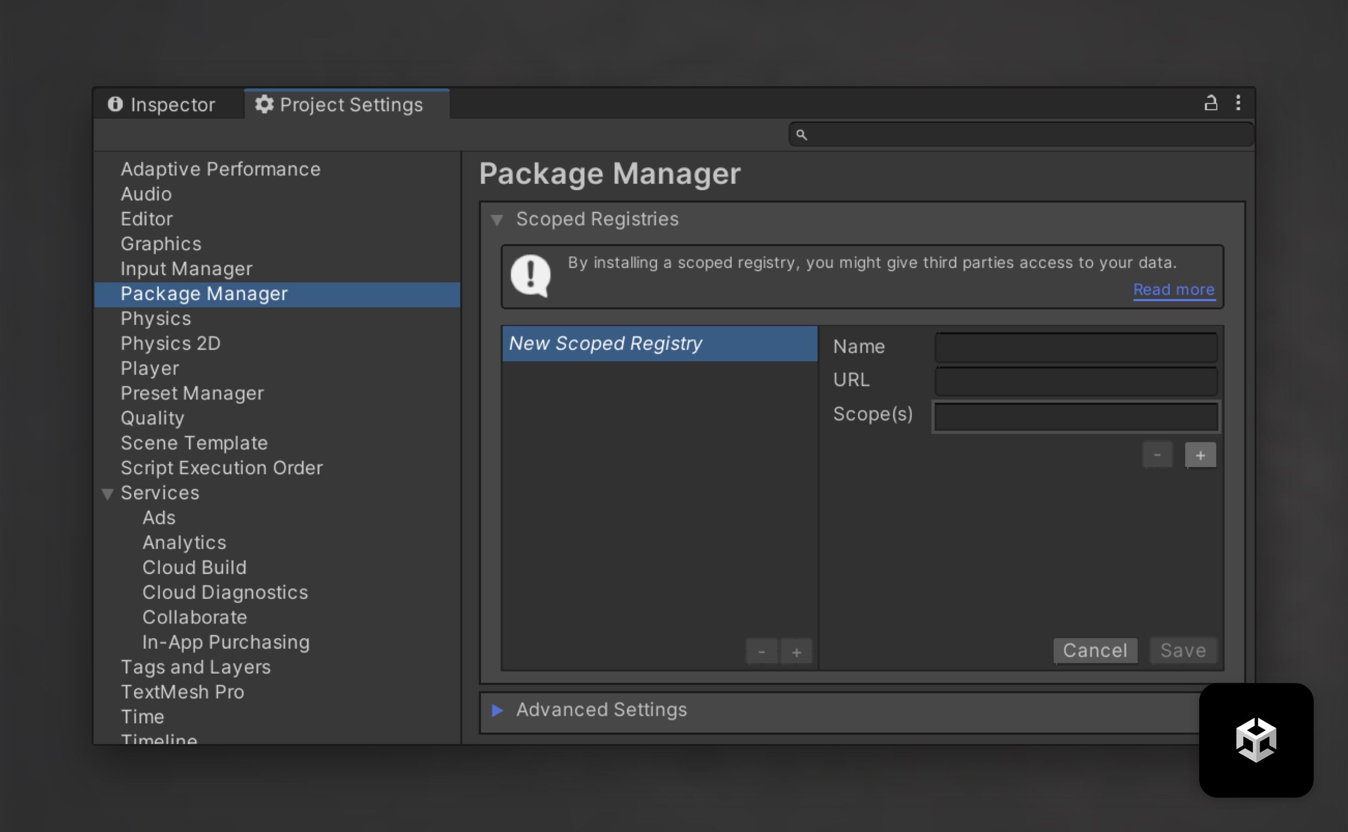Select the Project Settings tab
Screen dimensions: 1348x832
[340, 104]
